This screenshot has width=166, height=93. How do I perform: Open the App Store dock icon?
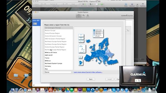(x=126, y=90)
